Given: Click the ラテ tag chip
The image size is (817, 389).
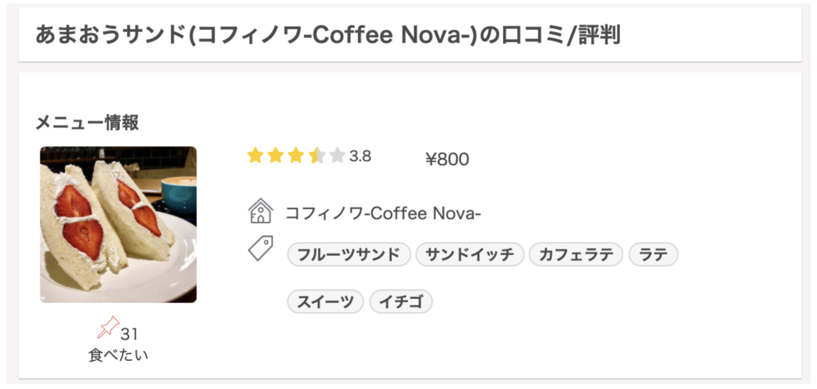Looking at the screenshot, I should tap(653, 254).
